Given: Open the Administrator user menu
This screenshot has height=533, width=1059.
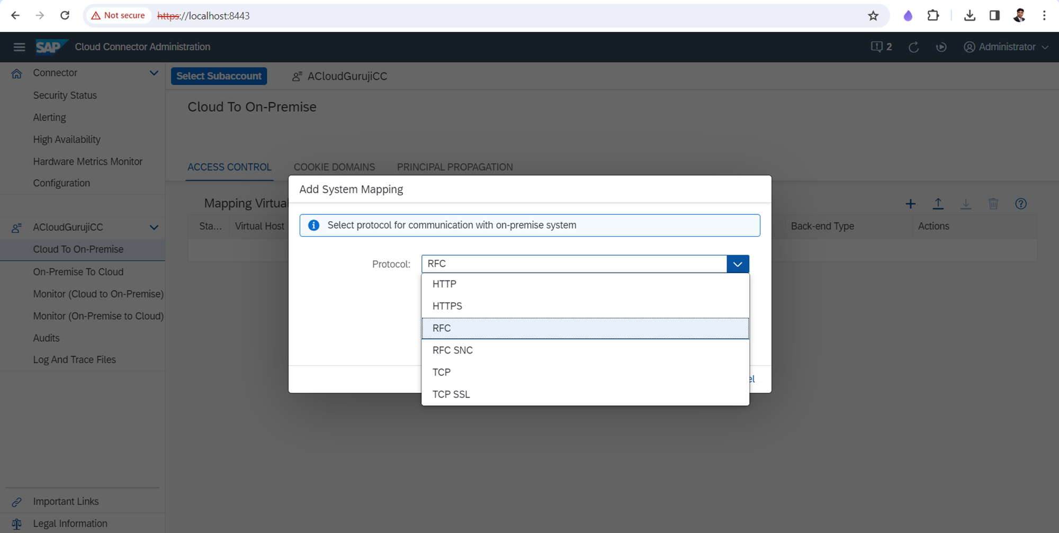Looking at the screenshot, I should [1006, 47].
